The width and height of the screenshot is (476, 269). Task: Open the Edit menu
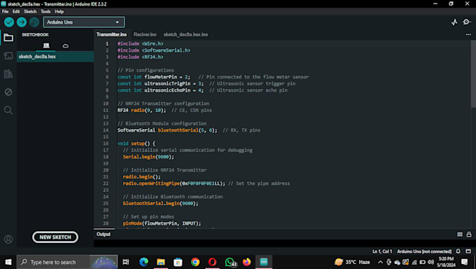pyautogui.click(x=16, y=11)
